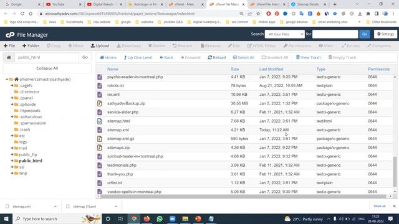The image size is (399, 224).
Task: Sort files by Size column
Action: pyautogui.click(x=234, y=69)
